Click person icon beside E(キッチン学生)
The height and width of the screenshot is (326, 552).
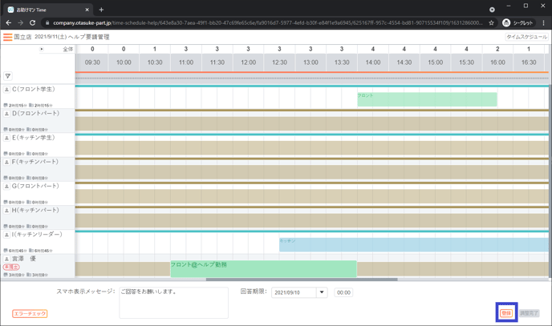point(6,138)
